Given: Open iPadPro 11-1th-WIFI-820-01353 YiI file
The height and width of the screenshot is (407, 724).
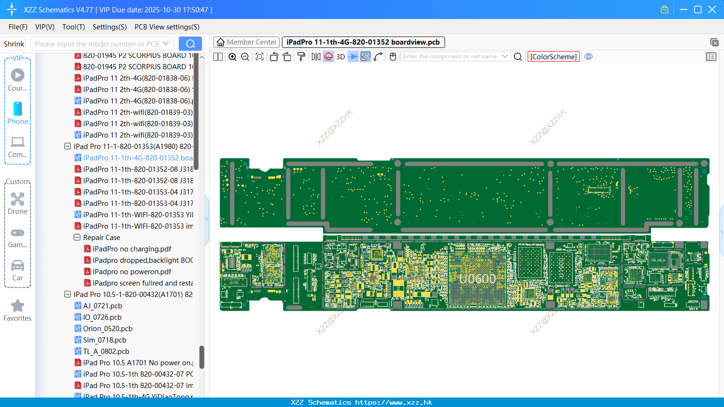Looking at the screenshot, I should click(134, 215).
